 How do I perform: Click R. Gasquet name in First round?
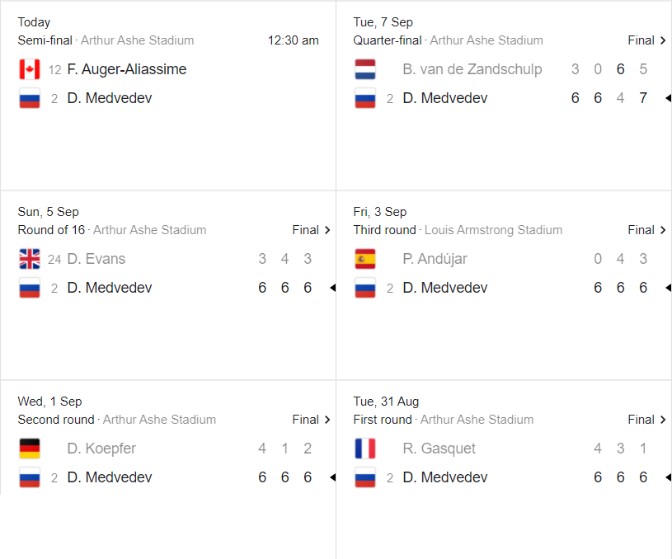pos(439,448)
